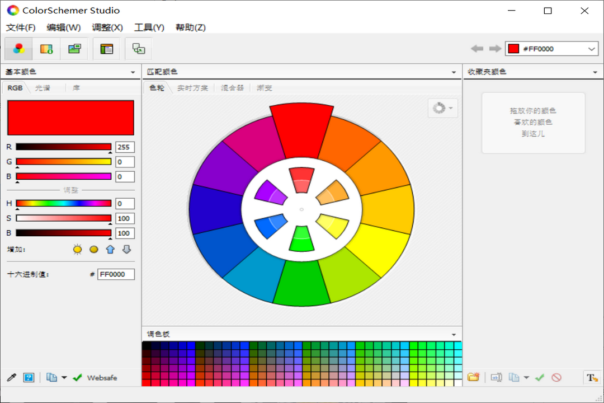Collapse the 基本颜色 panel
The image size is (604, 403).
133,72
